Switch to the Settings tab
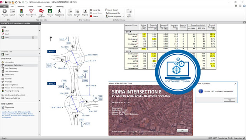246x140 pixels. (49, 7)
